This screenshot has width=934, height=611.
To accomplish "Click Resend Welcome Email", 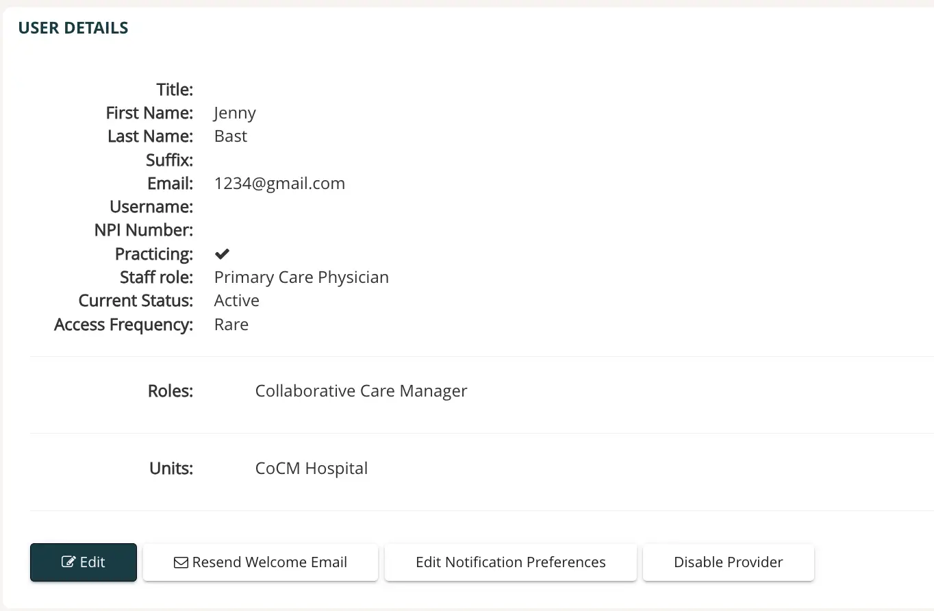I will [260, 562].
